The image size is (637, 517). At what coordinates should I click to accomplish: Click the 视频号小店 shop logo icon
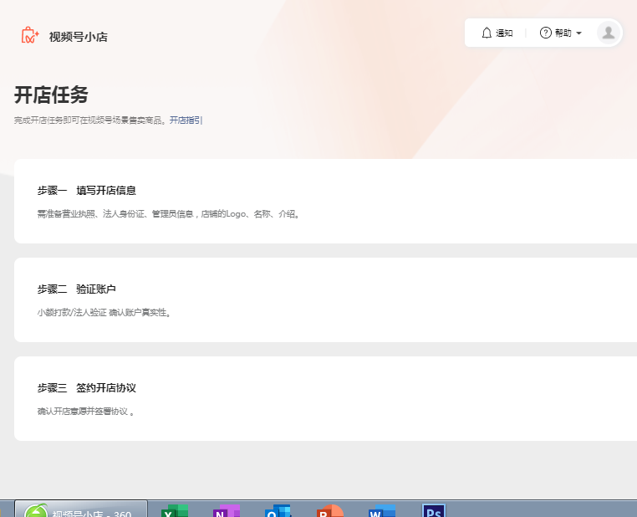coord(30,35)
